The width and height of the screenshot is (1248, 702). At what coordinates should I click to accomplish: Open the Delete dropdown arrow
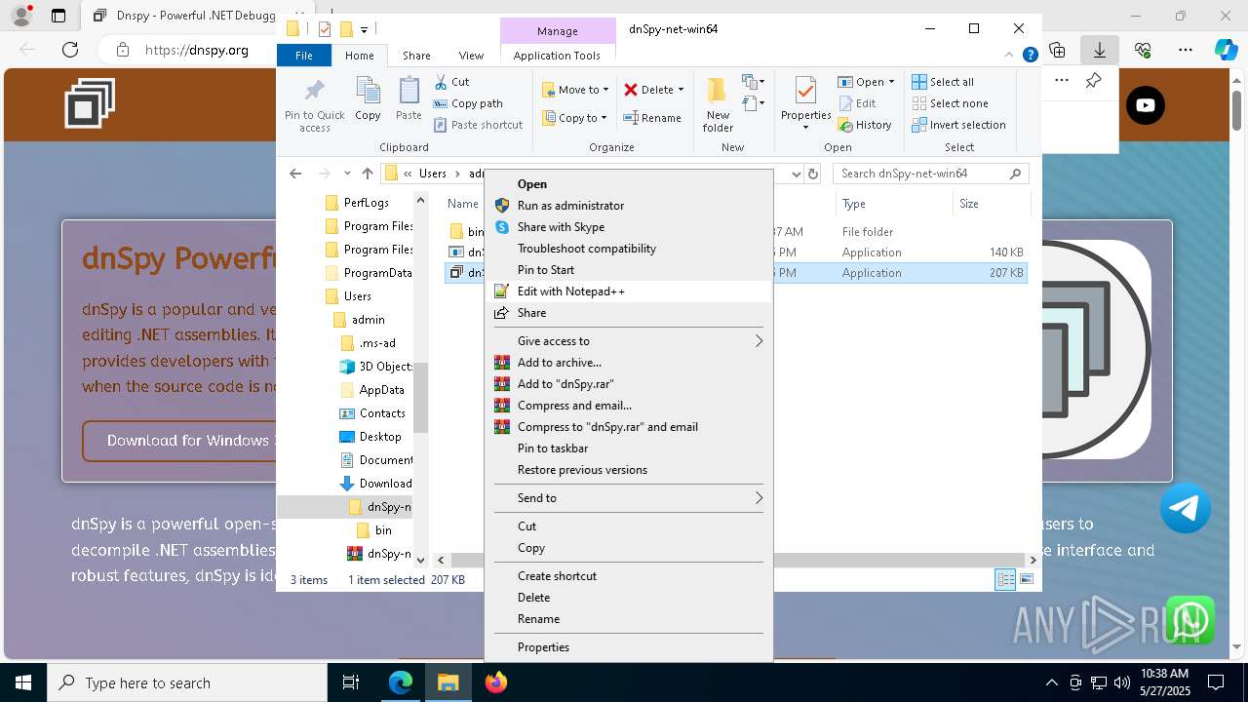[x=681, y=90]
